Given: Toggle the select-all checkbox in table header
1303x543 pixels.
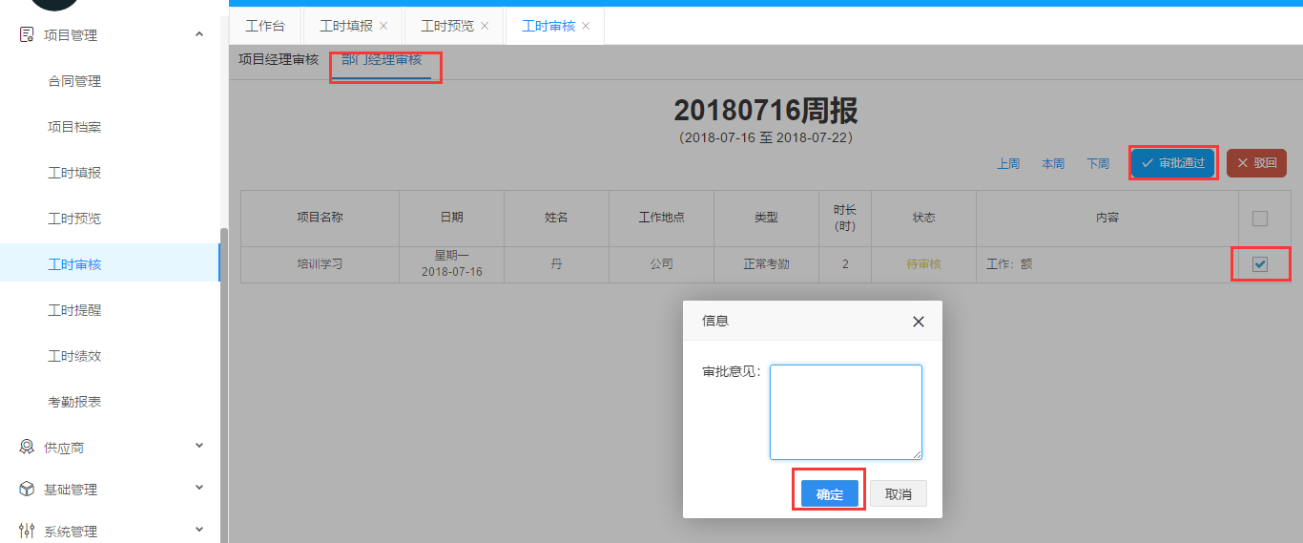Looking at the screenshot, I should 1259,219.
